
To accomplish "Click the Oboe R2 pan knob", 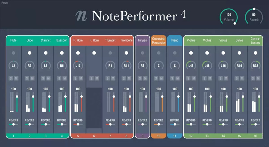I will pos(30,66).
